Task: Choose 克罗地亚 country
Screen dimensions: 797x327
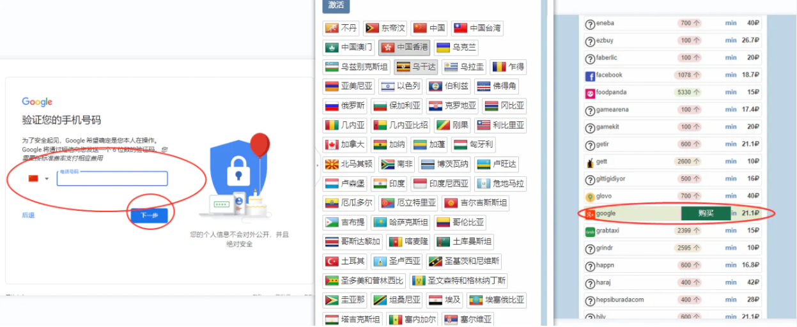Action: point(453,105)
